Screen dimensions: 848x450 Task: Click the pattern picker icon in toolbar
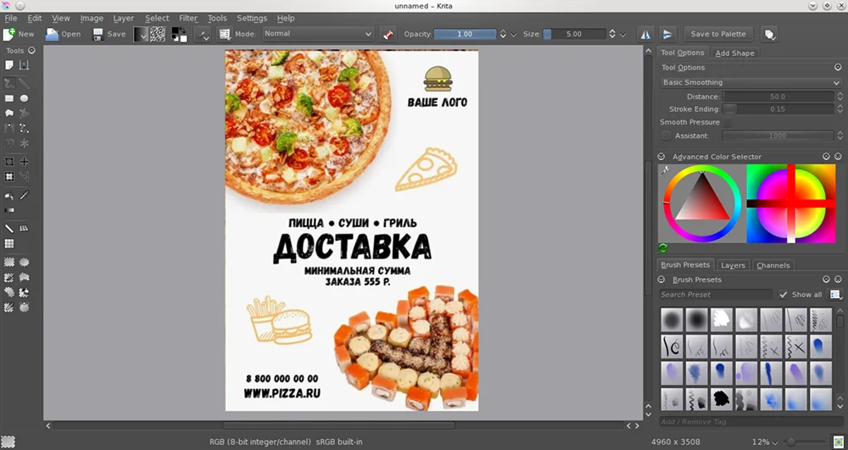[x=159, y=35]
